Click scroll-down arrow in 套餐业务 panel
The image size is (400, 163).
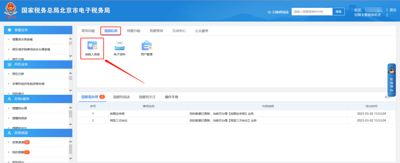pyautogui.click(x=71, y=56)
